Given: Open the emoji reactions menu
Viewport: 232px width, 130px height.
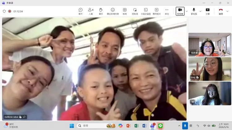Looking at the screenshot, I should 113,11.
